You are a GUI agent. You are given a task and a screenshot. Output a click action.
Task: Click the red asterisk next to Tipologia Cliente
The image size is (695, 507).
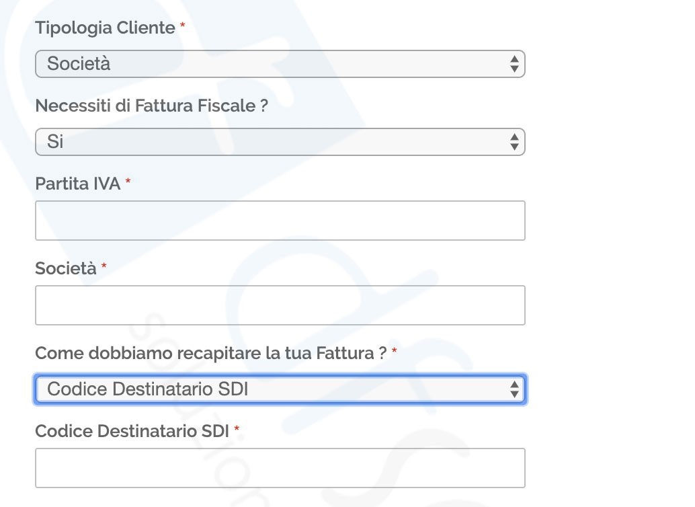coord(182,26)
